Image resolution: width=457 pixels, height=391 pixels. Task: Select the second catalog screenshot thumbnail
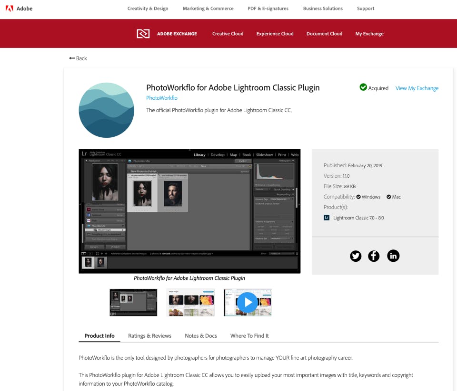pyautogui.click(x=190, y=303)
